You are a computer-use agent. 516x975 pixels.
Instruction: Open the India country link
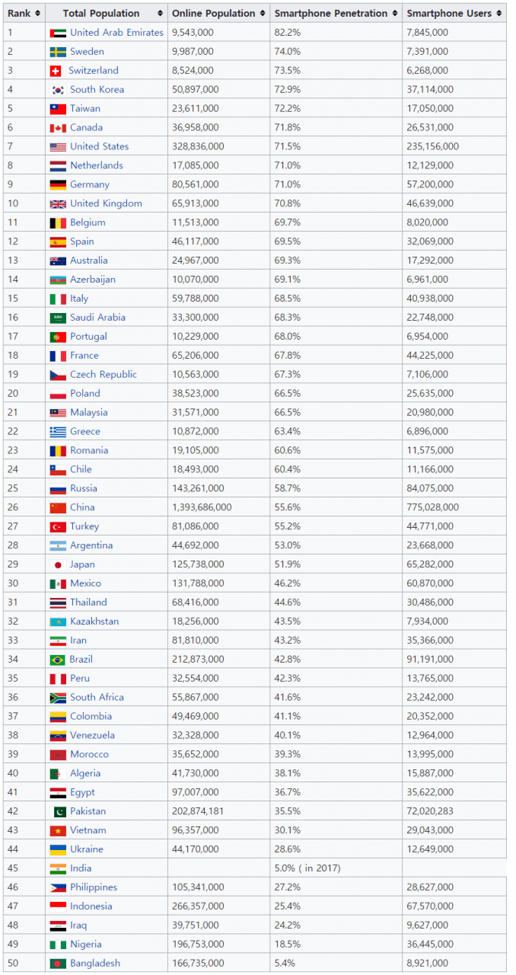(81, 868)
